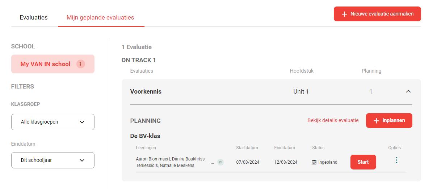The height and width of the screenshot is (189, 433).
Task: Click the Unit 1 chapter cell
Action: [x=301, y=91]
